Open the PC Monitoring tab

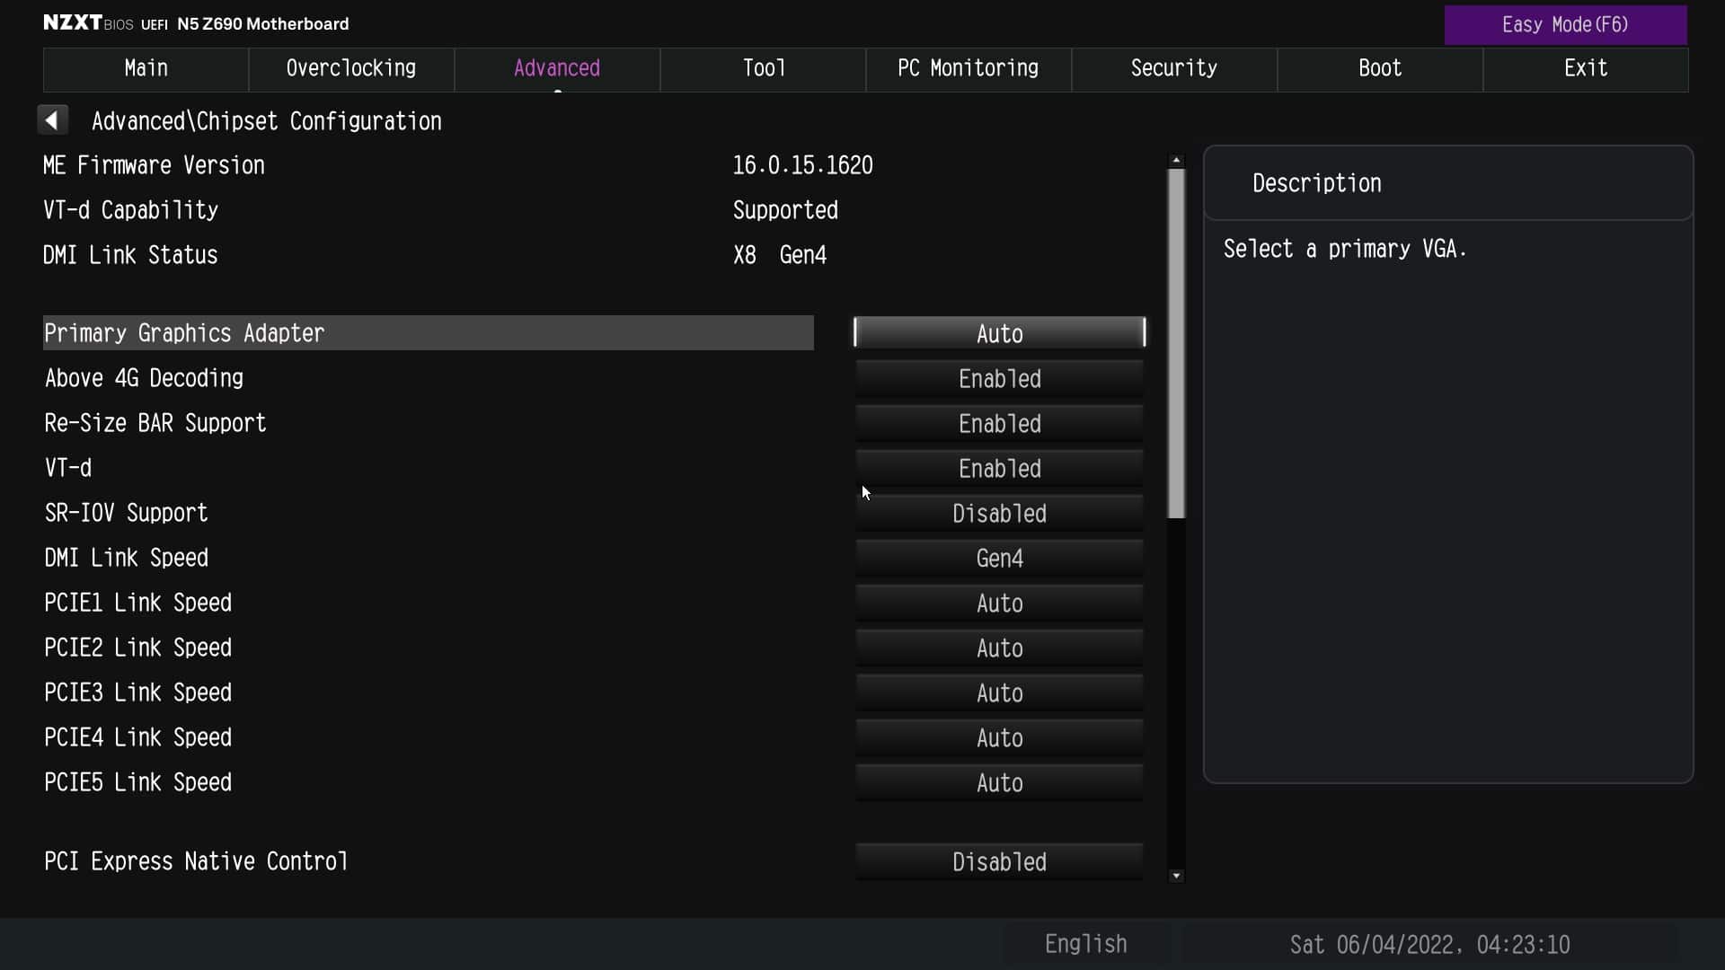point(969,69)
